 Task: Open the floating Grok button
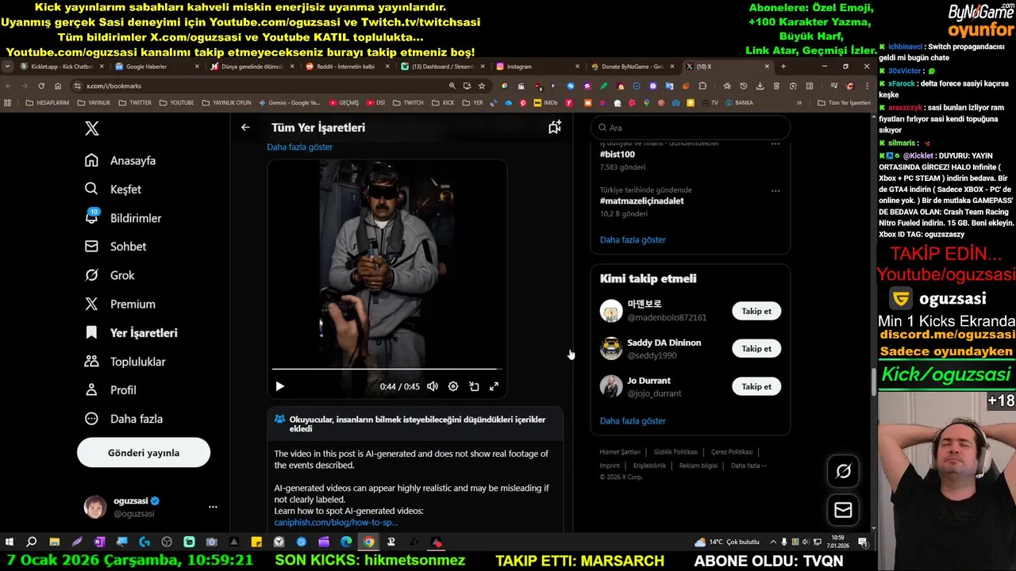coord(843,471)
